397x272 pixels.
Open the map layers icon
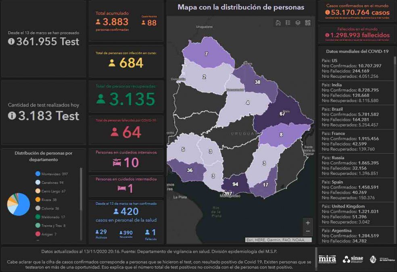pos(298,23)
